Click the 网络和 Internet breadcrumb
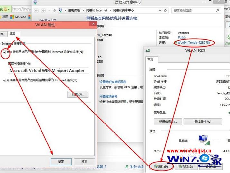Screen dimensions: 230x173 click(x=97, y=10)
